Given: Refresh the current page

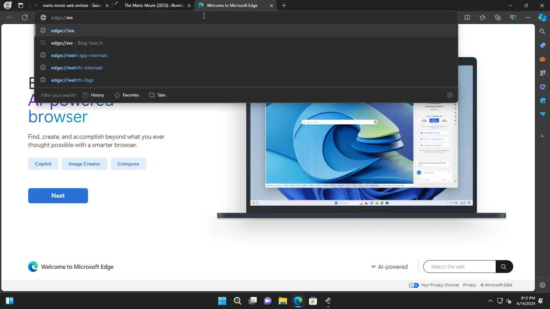Looking at the screenshot, I should (x=25, y=18).
